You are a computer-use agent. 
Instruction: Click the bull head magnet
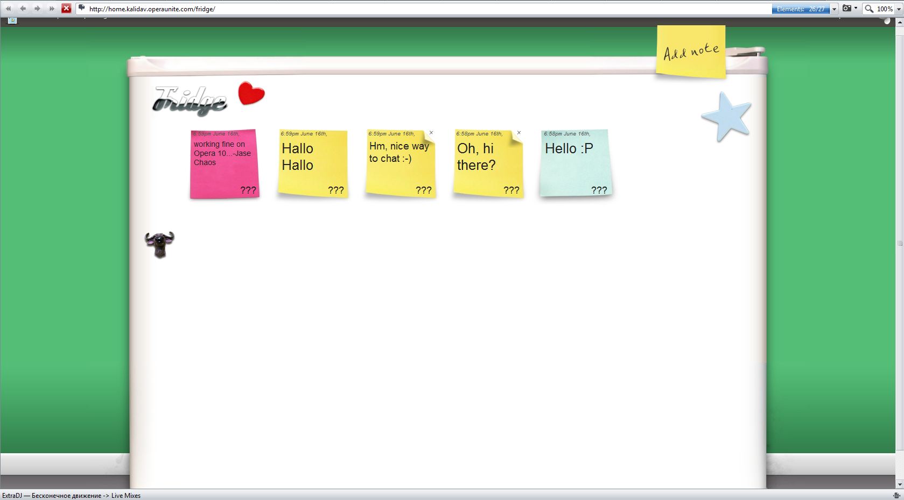point(160,244)
